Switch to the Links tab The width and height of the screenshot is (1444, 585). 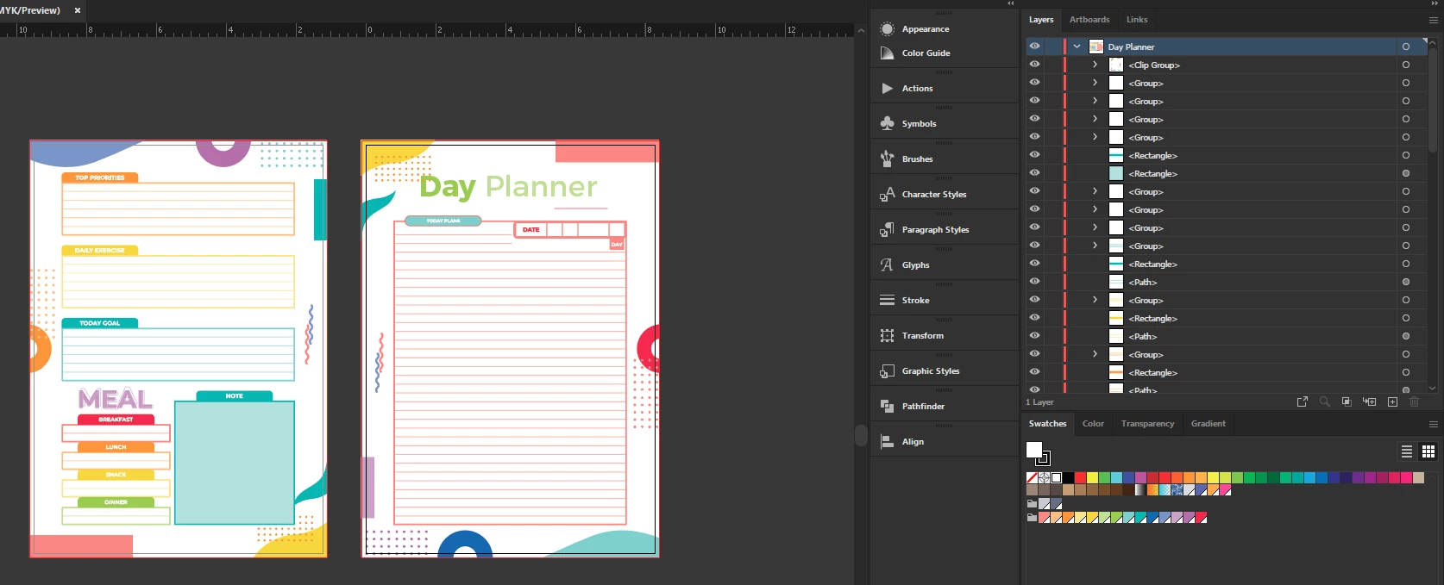point(1137,20)
